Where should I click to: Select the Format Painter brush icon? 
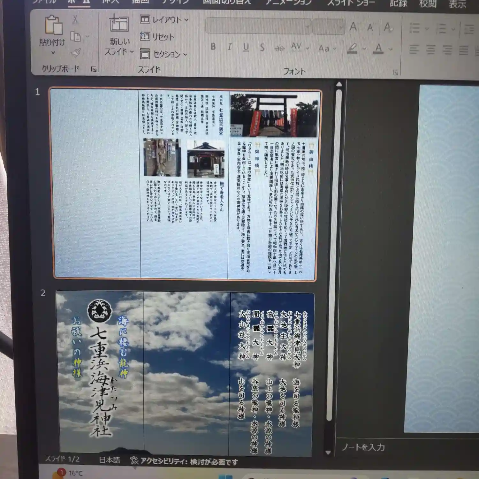click(76, 52)
